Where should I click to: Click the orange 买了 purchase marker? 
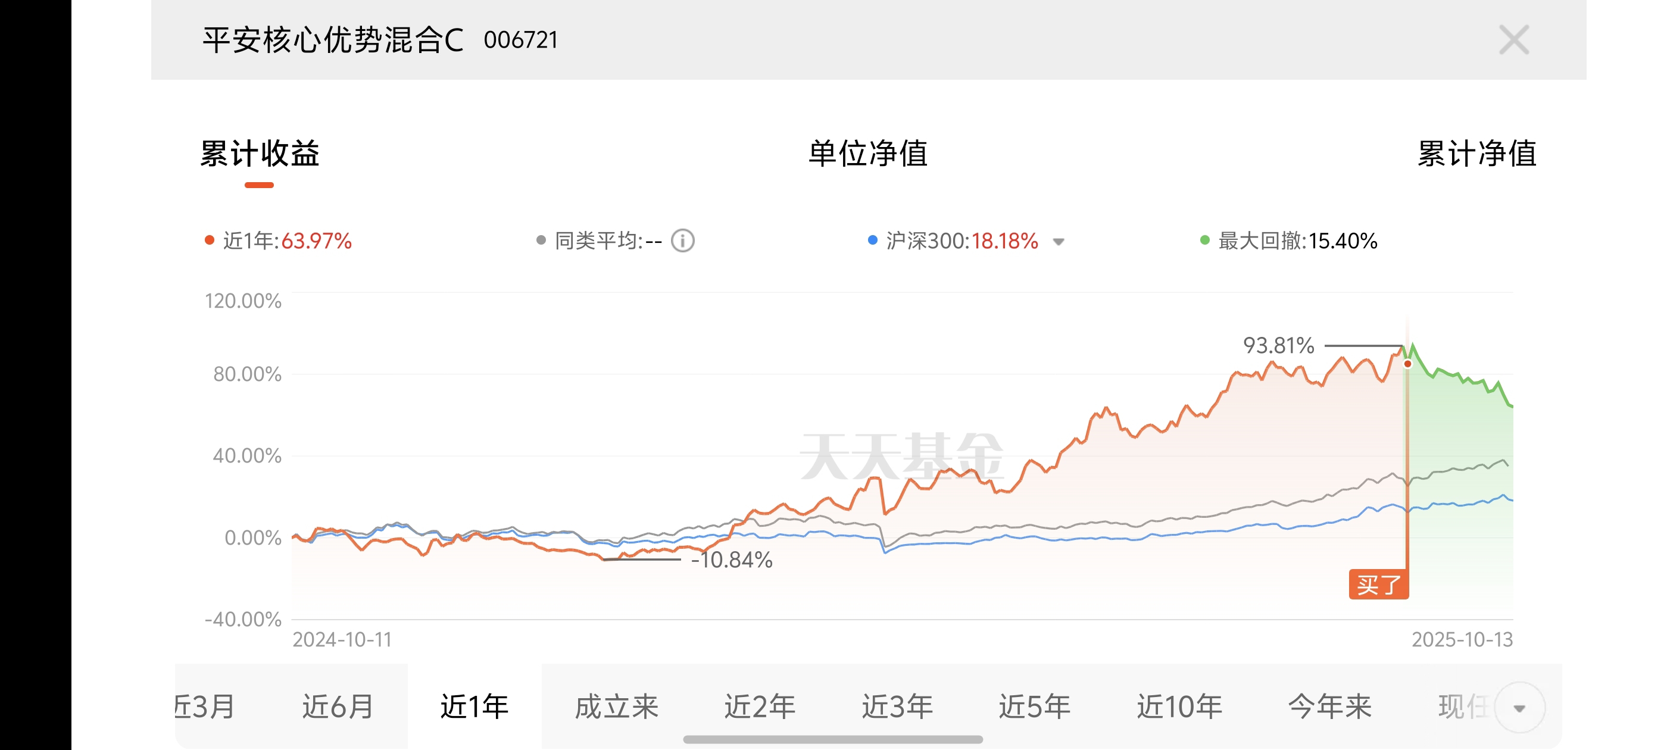(x=1378, y=585)
